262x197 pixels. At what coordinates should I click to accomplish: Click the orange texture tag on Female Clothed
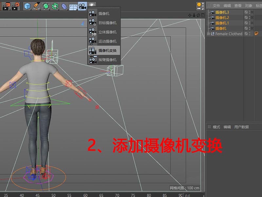pyautogui.click(x=256, y=33)
